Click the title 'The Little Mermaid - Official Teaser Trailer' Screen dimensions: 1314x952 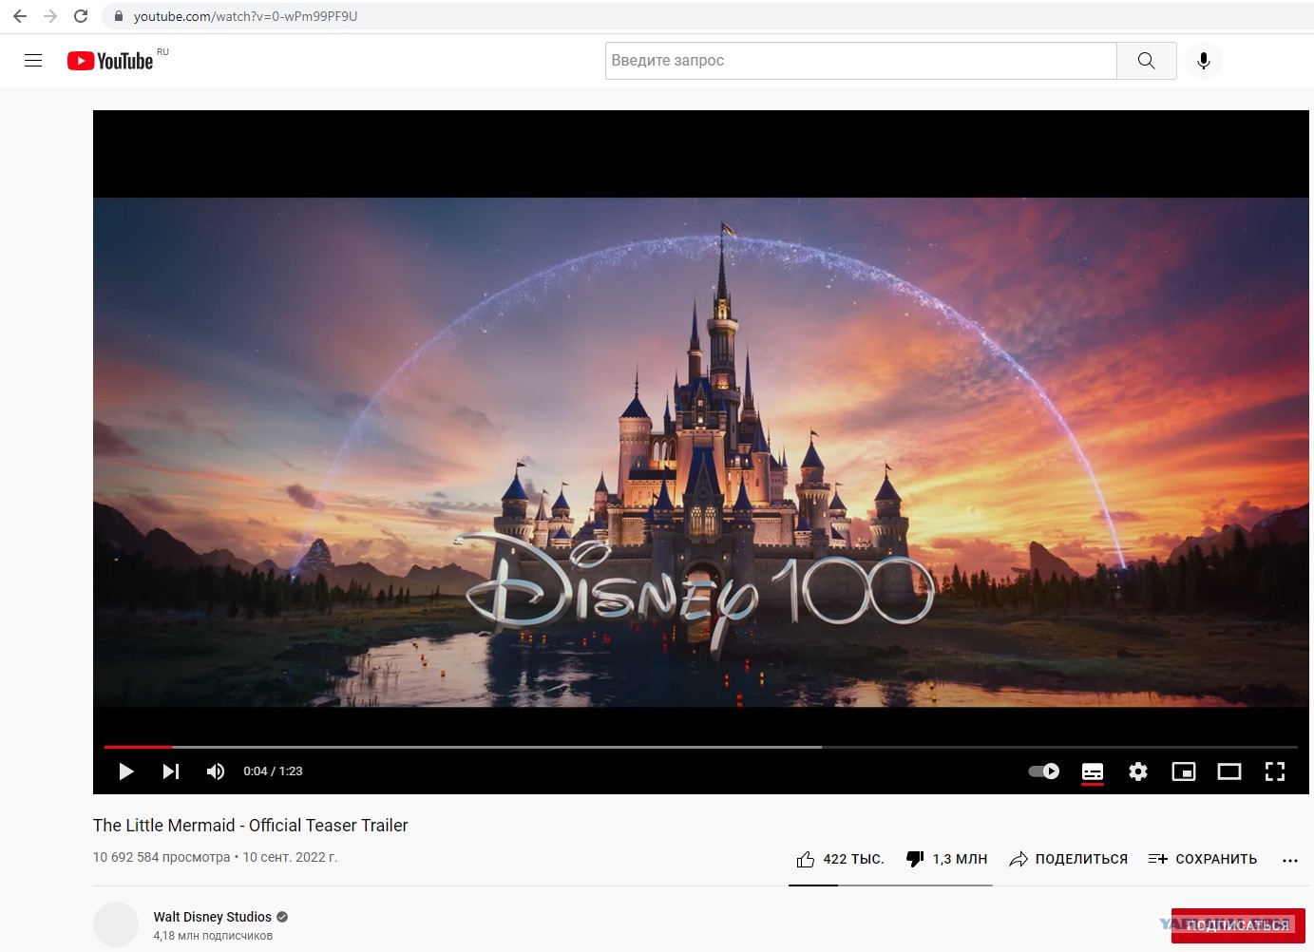[x=251, y=826]
